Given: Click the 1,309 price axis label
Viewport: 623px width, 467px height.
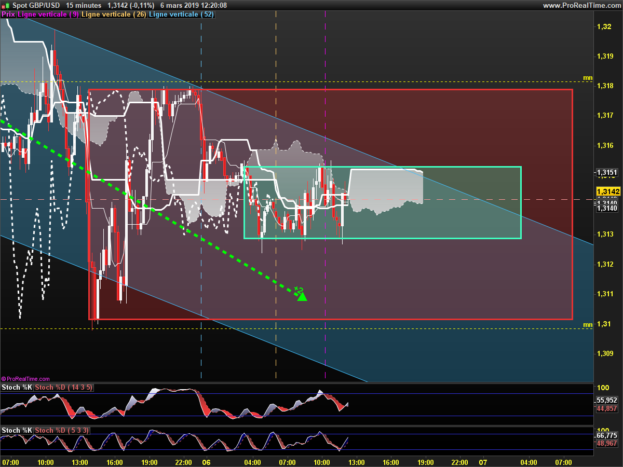Looking at the screenshot, I should tap(605, 353).
